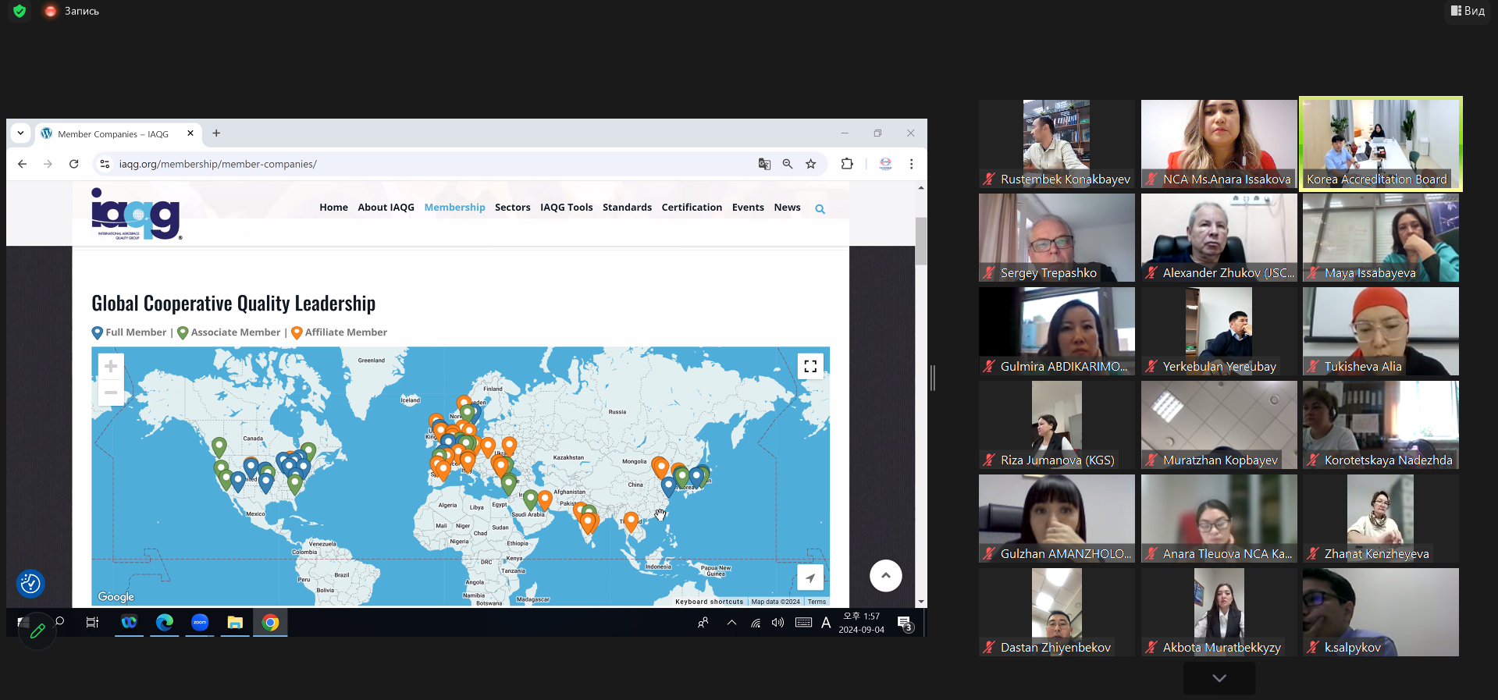1498x700 pixels.
Task: Click the notification center tray icon
Action: click(x=905, y=623)
